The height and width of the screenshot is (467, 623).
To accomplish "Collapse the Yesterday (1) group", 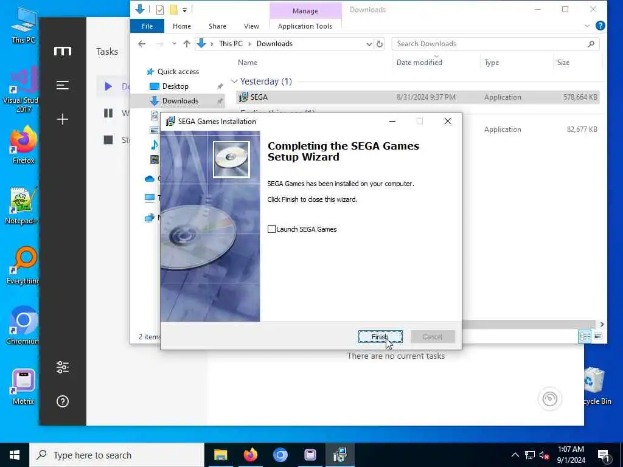I will pyautogui.click(x=234, y=81).
